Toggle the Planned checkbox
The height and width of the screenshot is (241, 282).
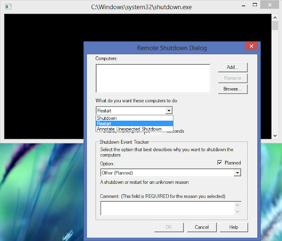coord(219,163)
